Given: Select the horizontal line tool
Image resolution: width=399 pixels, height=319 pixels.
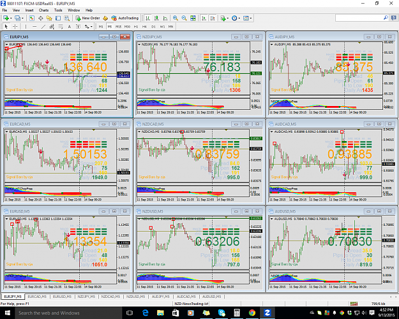Looking at the screenshot, I should pyautogui.click(x=34, y=26).
